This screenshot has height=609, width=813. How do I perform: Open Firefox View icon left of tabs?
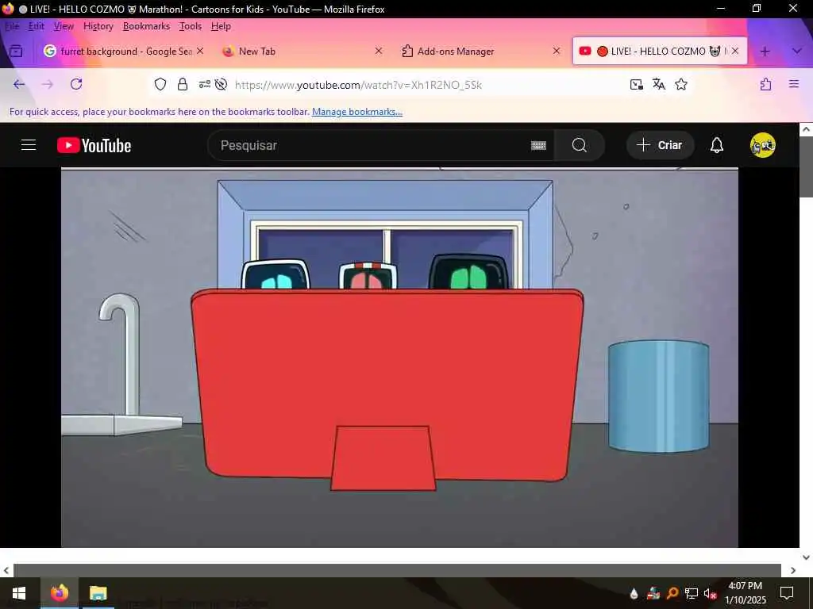[x=16, y=52]
